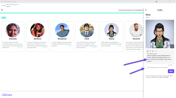
Task: Insert a link using the chain icon
Action: 156,51
